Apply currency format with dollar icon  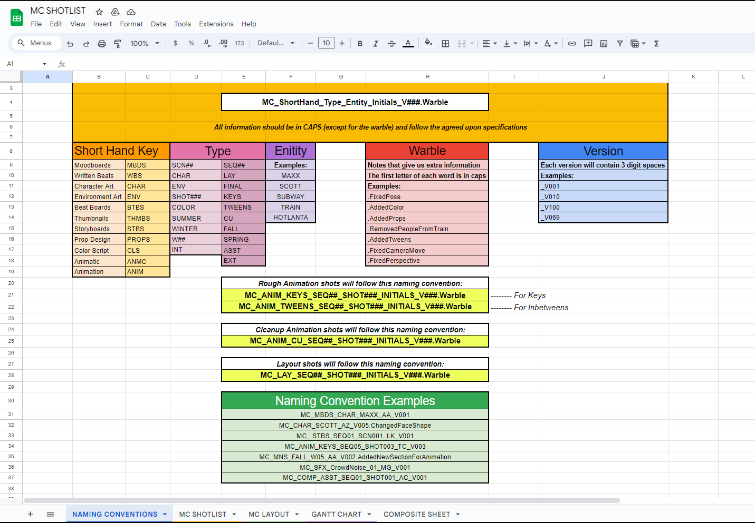(176, 43)
